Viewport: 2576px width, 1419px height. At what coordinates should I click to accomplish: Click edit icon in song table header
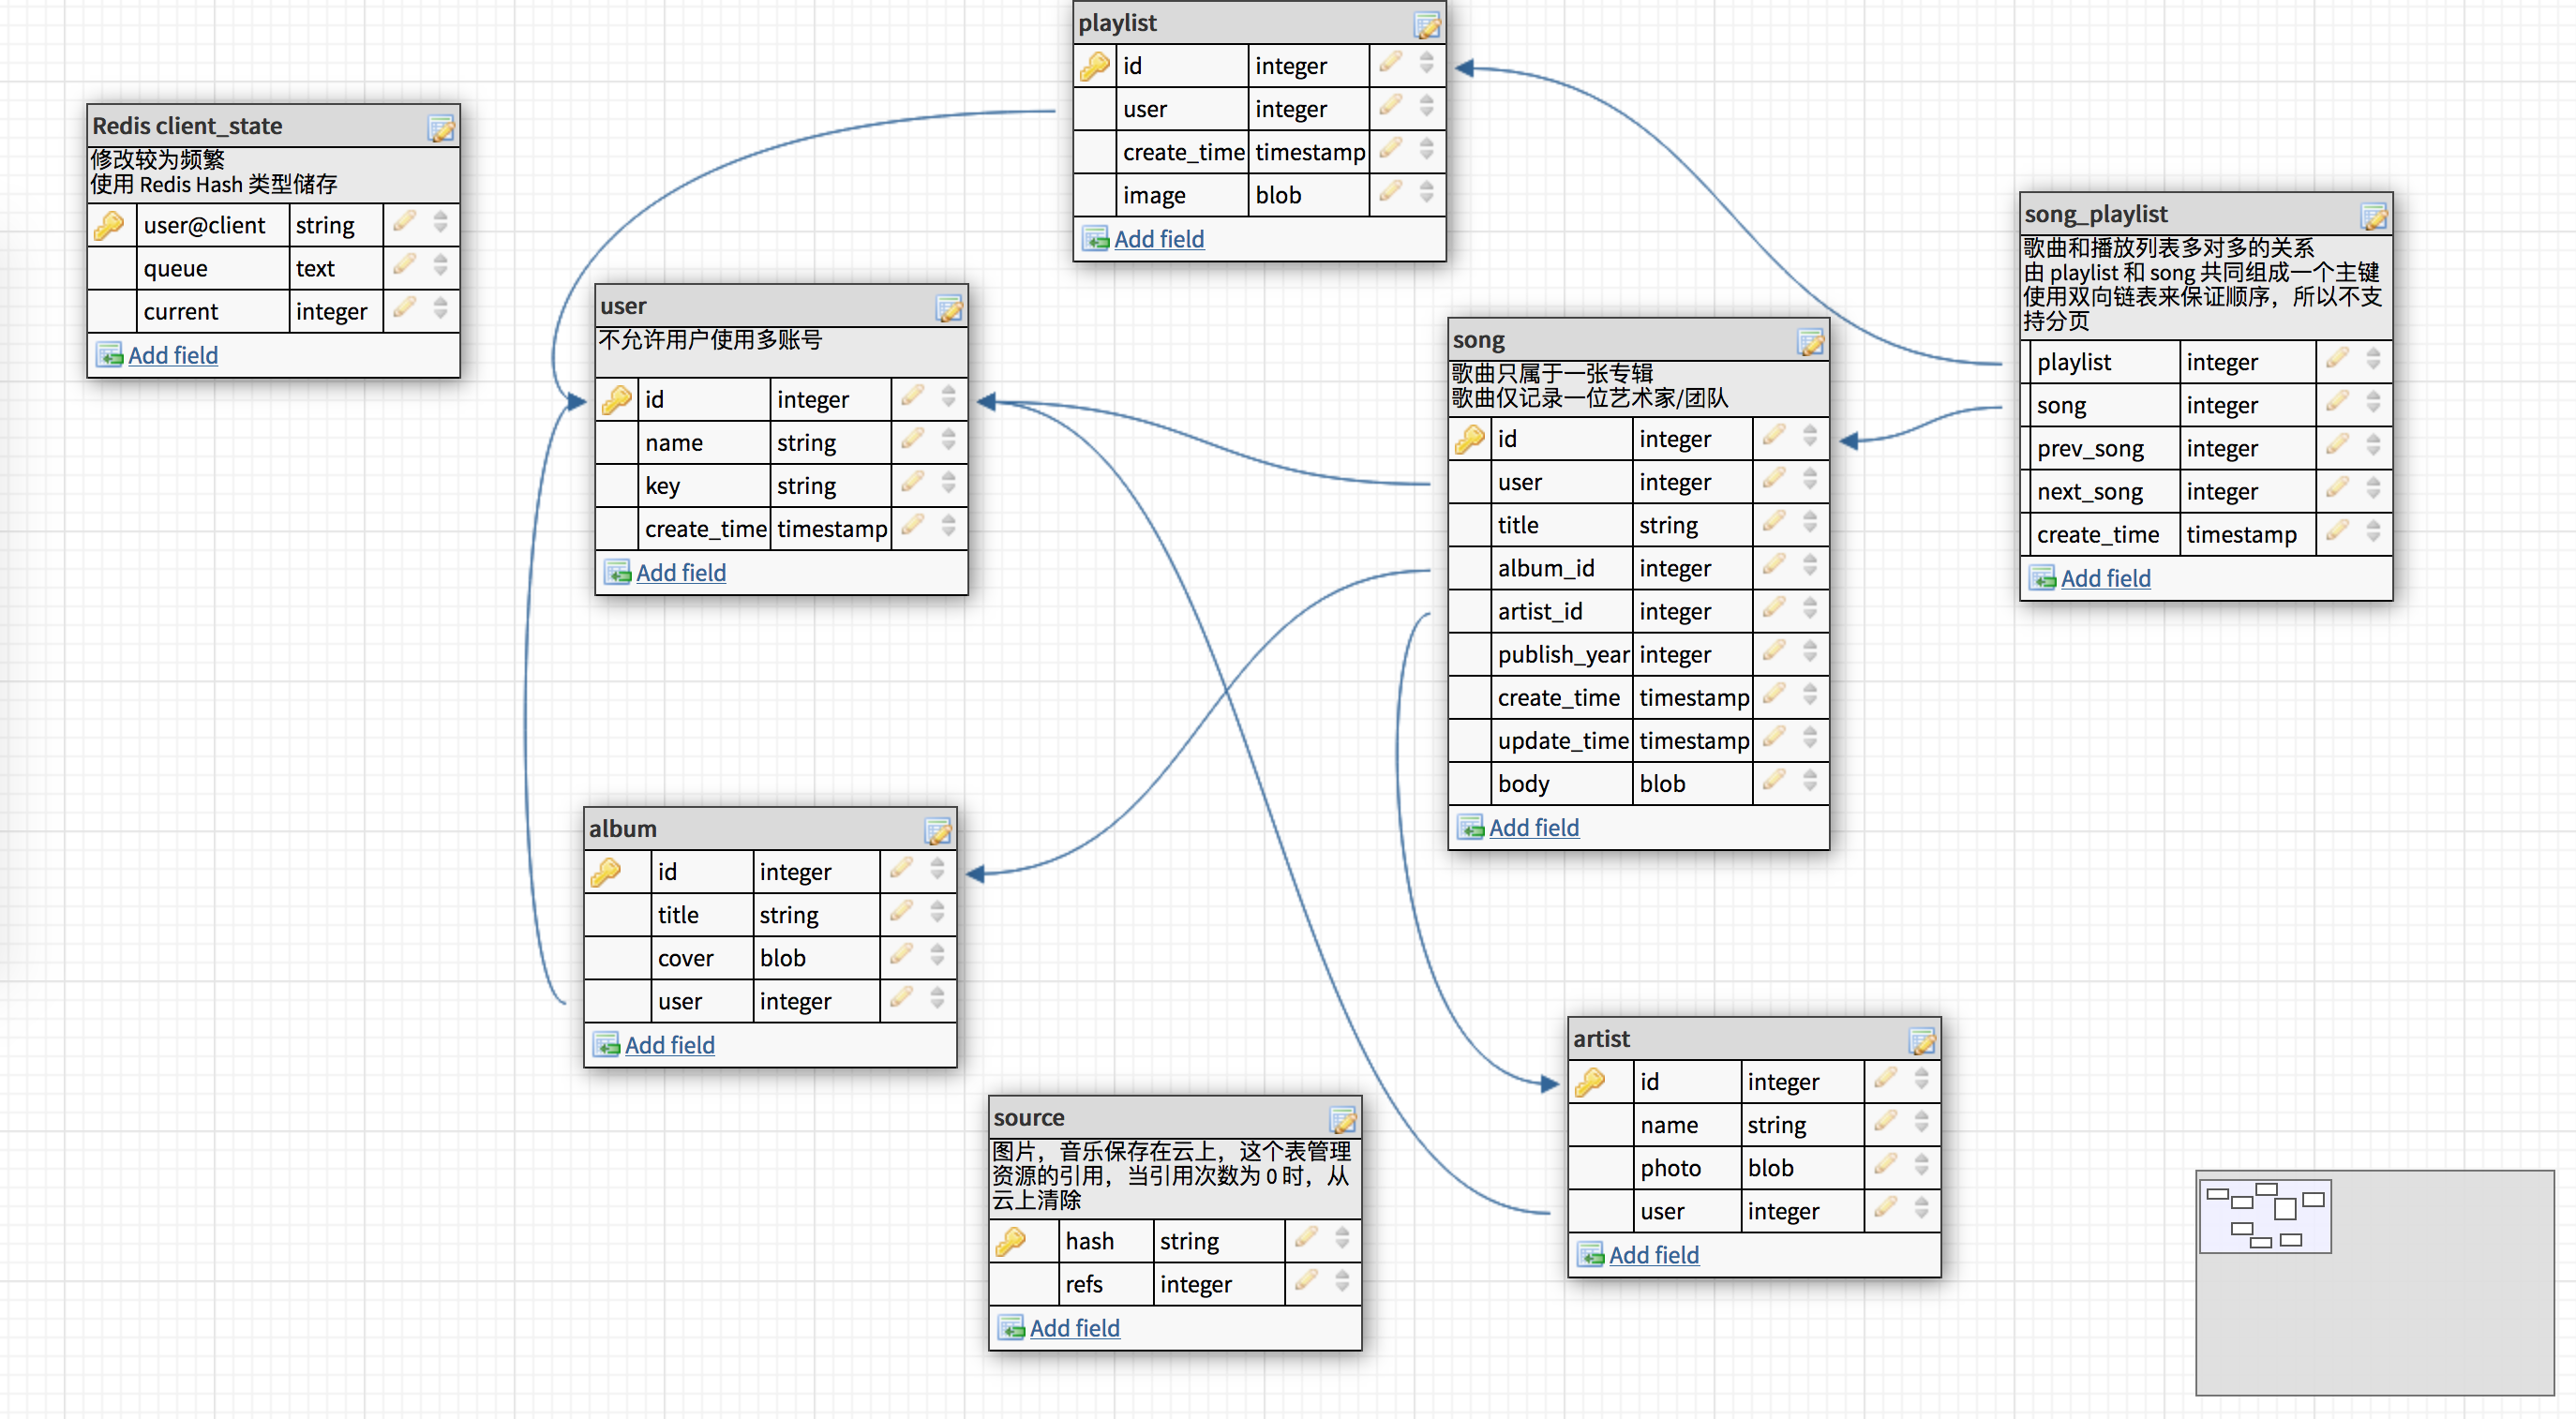[x=1811, y=341]
